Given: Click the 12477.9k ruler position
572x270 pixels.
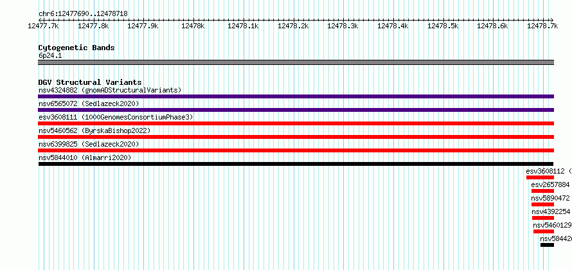Looking at the screenshot, I should 143,26.
